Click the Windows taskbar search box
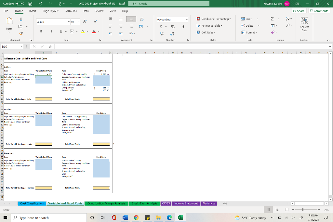This screenshot has height=222, width=333. click(49, 218)
